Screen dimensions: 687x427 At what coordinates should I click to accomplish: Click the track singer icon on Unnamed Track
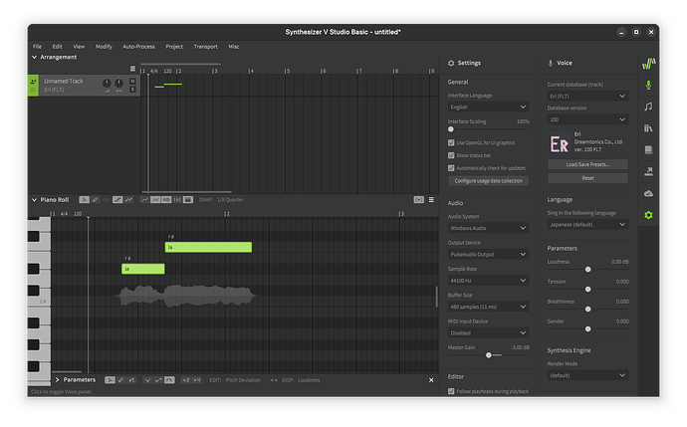(33, 82)
